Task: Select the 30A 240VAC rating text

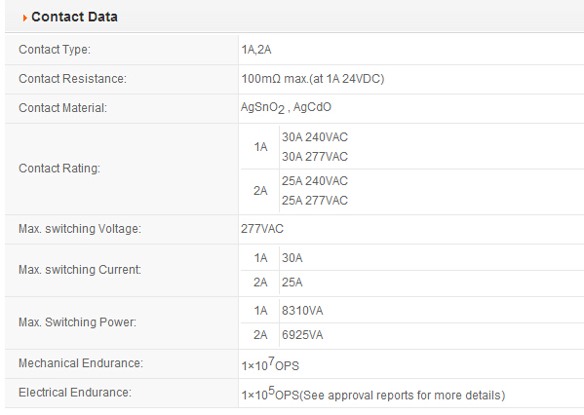Action: (315, 137)
